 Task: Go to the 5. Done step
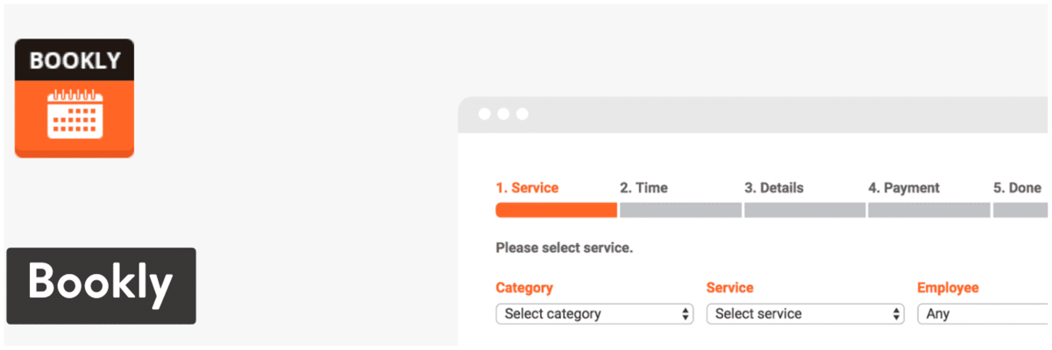1017,187
